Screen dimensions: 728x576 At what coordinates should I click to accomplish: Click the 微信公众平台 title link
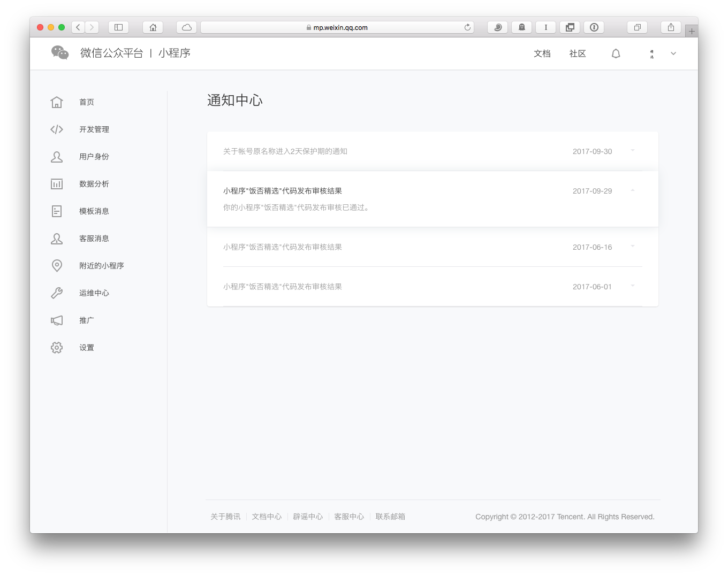pyautogui.click(x=112, y=53)
